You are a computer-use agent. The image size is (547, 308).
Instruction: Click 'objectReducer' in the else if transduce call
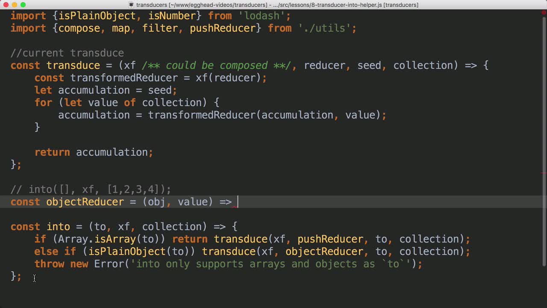(324, 252)
